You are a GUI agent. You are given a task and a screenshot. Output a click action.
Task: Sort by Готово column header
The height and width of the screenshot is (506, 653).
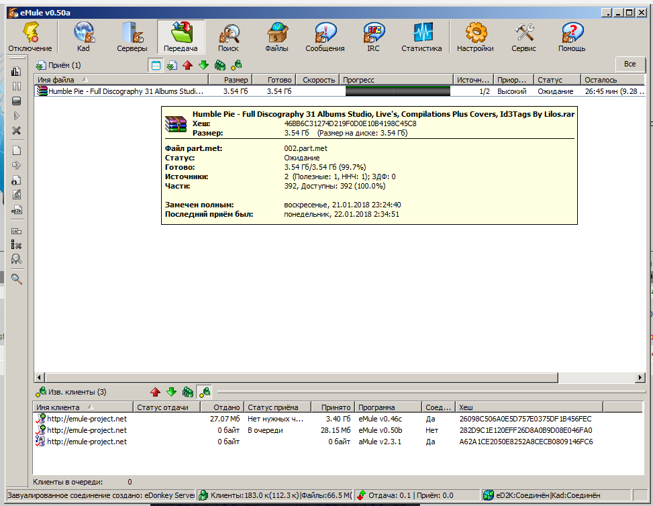pyautogui.click(x=274, y=80)
